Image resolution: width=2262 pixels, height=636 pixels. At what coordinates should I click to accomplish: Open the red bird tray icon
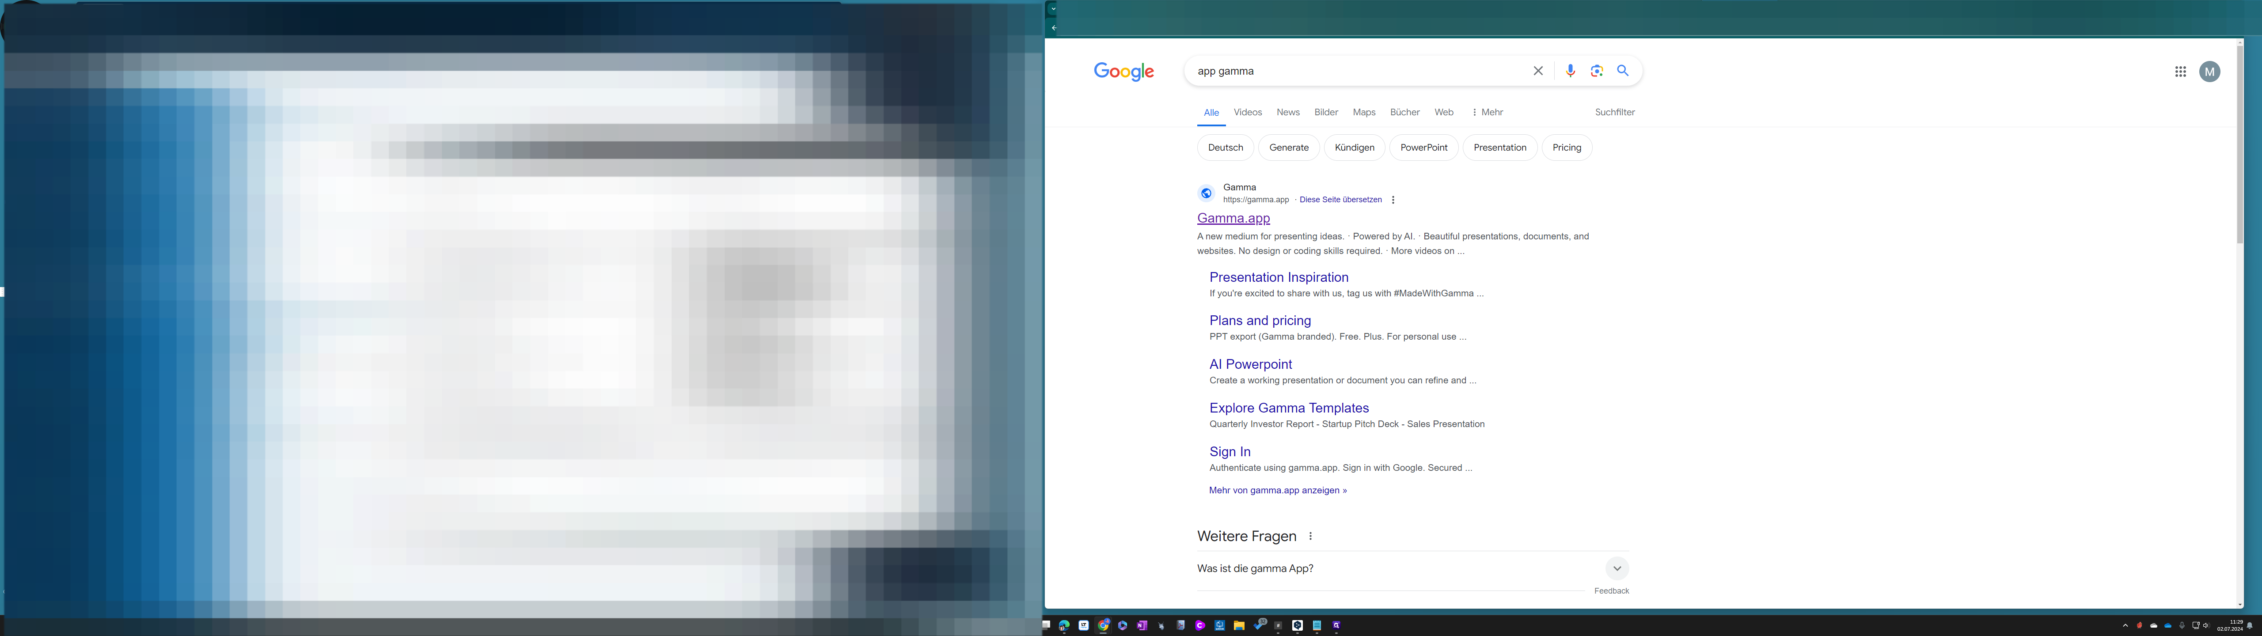tap(2139, 625)
